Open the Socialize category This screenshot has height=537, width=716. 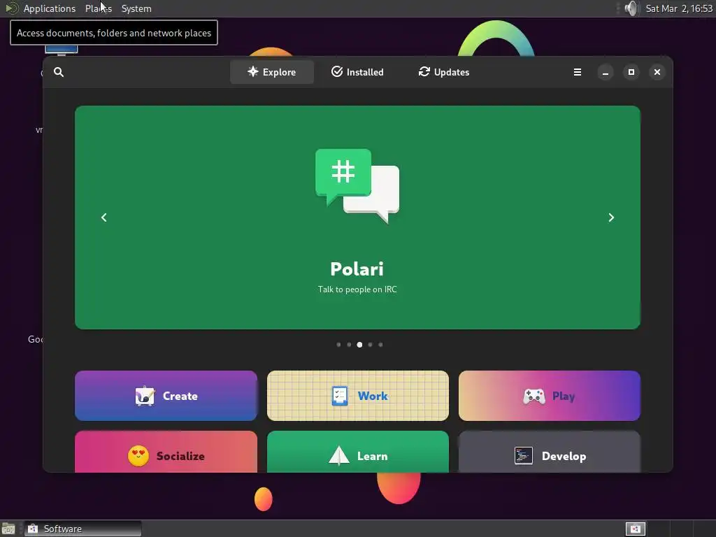pos(166,452)
